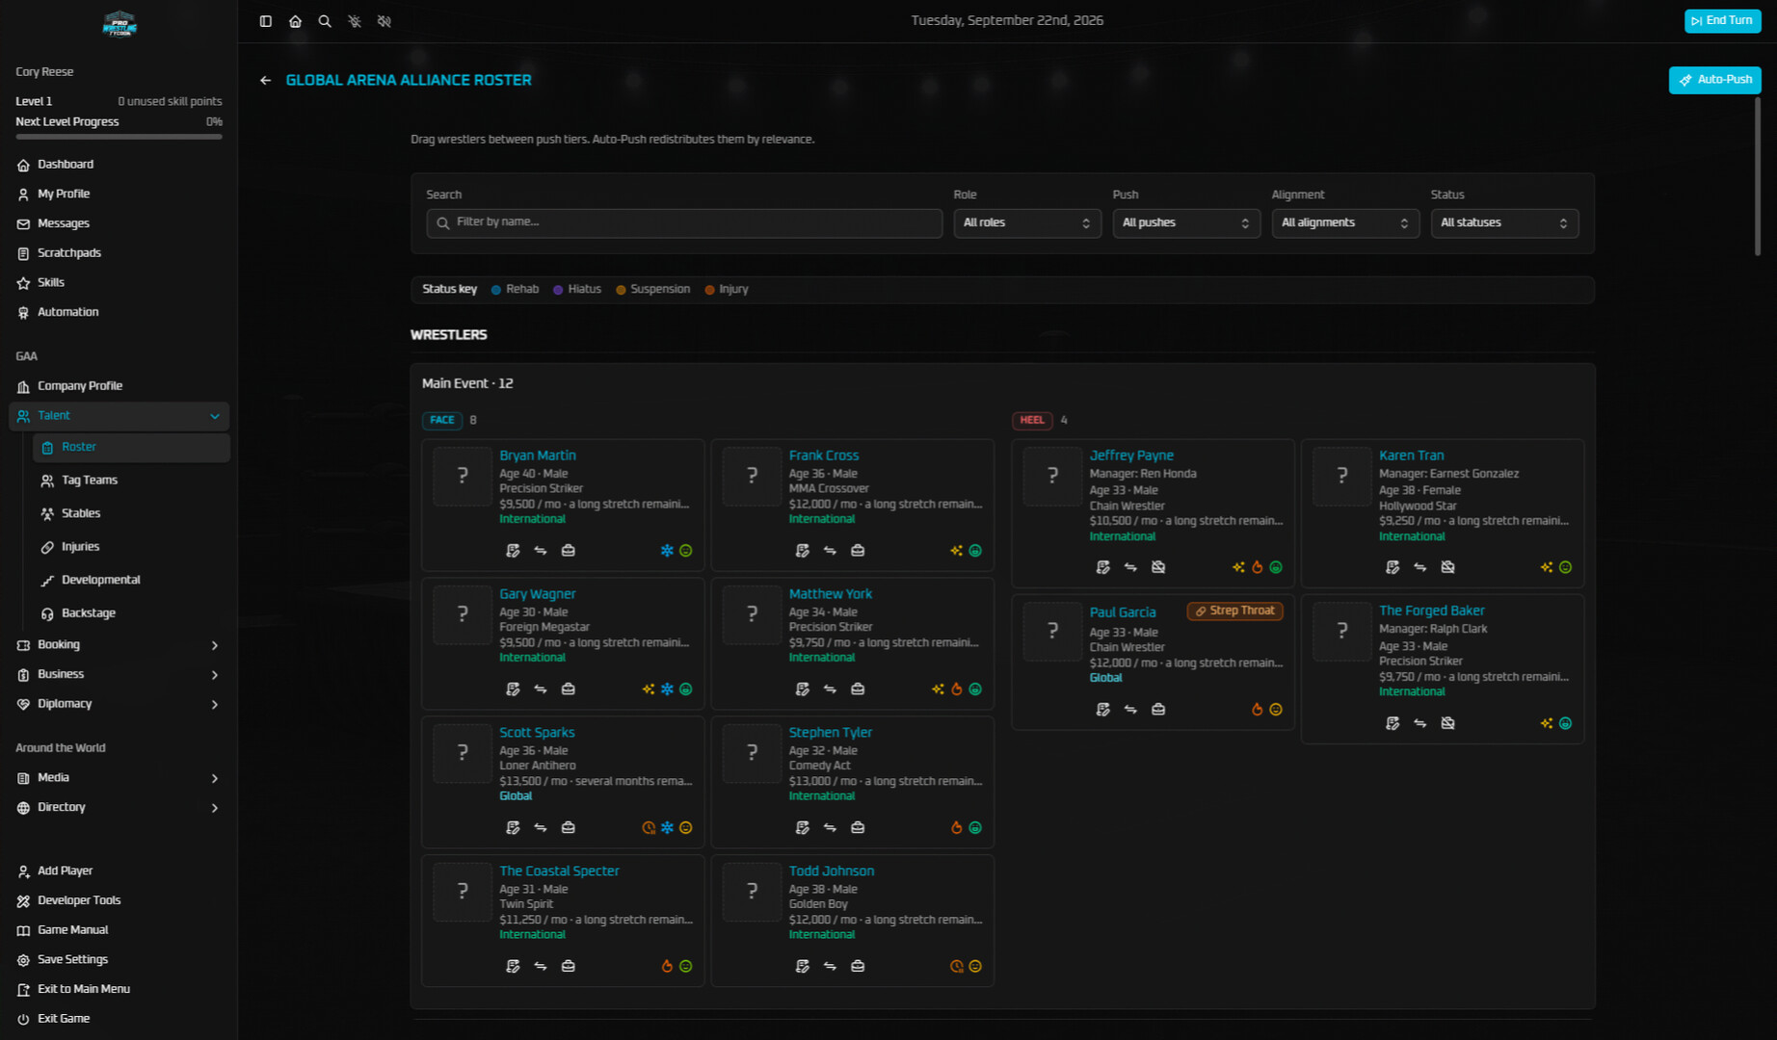This screenshot has width=1777, height=1040.
Task: Click Paul Garcia's yellow morale face icon
Action: pyautogui.click(x=1276, y=710)
